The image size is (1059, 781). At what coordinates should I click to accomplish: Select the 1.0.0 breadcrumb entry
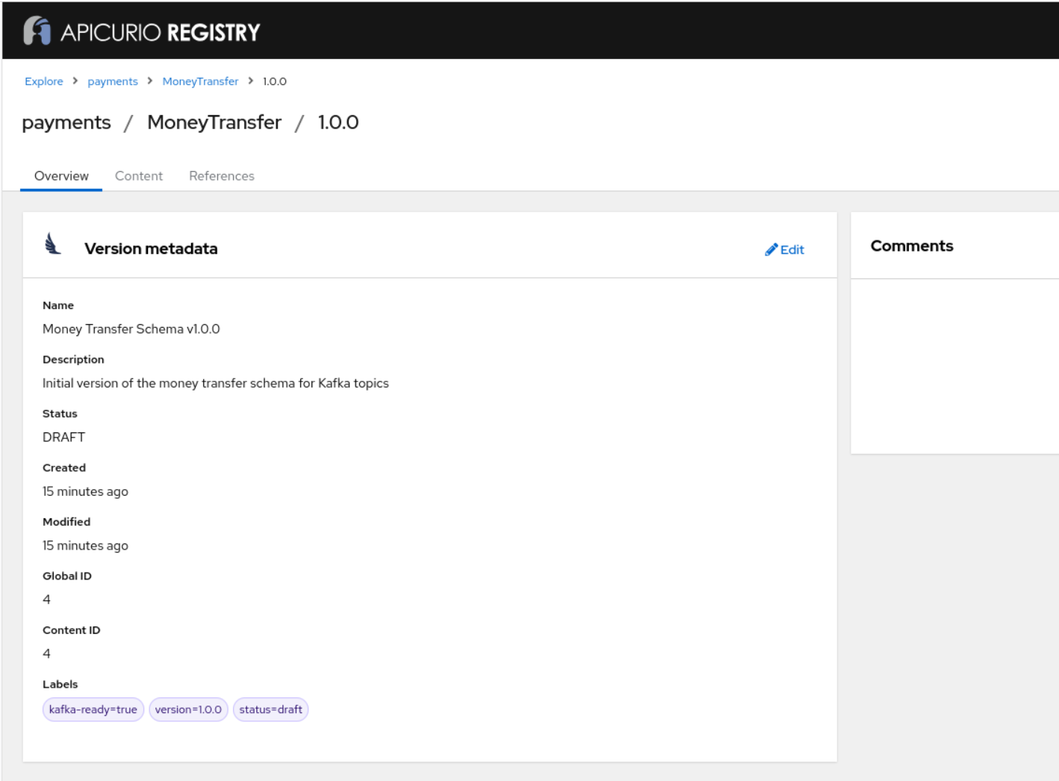click(275, 81)
